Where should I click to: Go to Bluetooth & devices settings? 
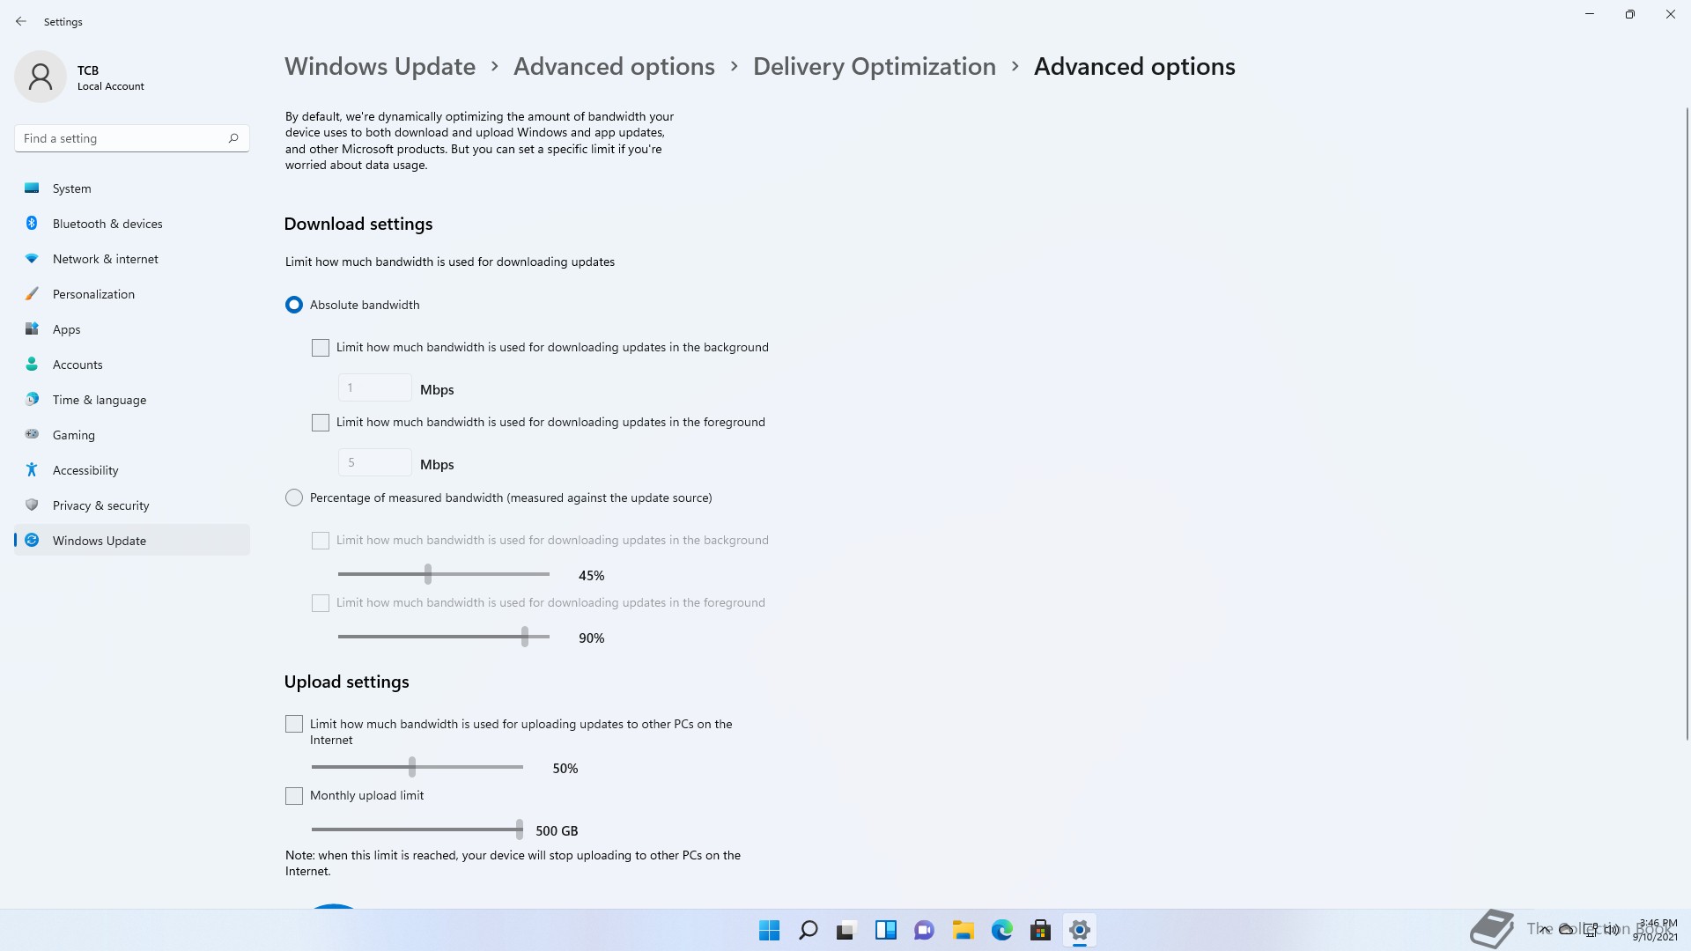(x=132, y=224)
